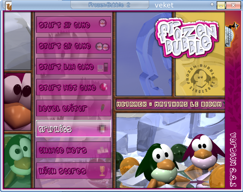The image size is (243, 192).
Task: Click the Frozen-Bubble since 2002 seal
Action: [x=201, y=79]
